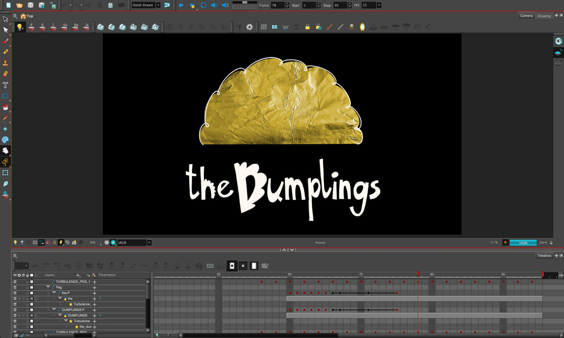Click the timeline thumbnail view icon
Image resolution: width=564 pixels, height=338 pixels.
click(x=210, y=266)
